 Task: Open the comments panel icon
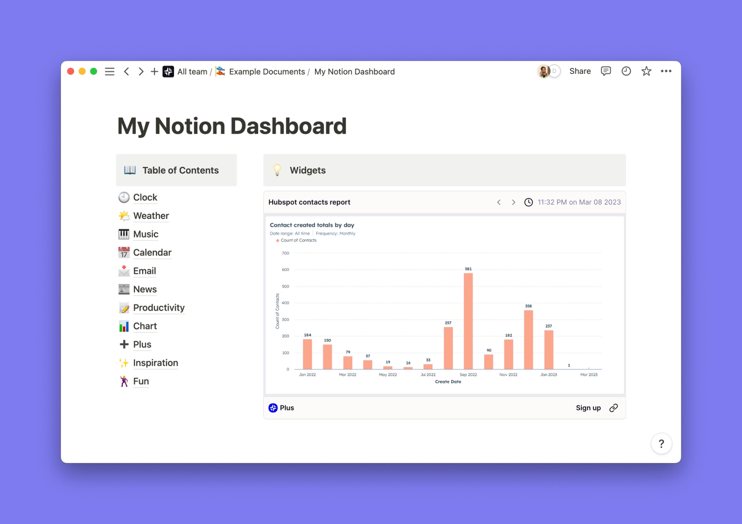pos(606,71)
